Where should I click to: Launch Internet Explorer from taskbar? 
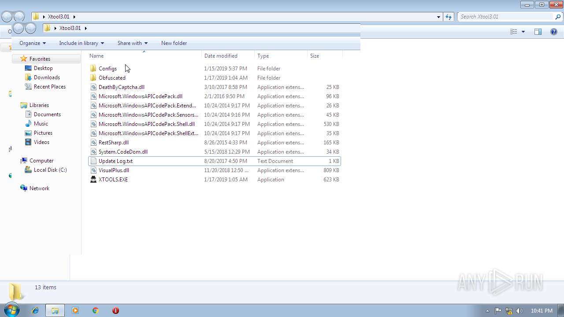pos(36,310)
